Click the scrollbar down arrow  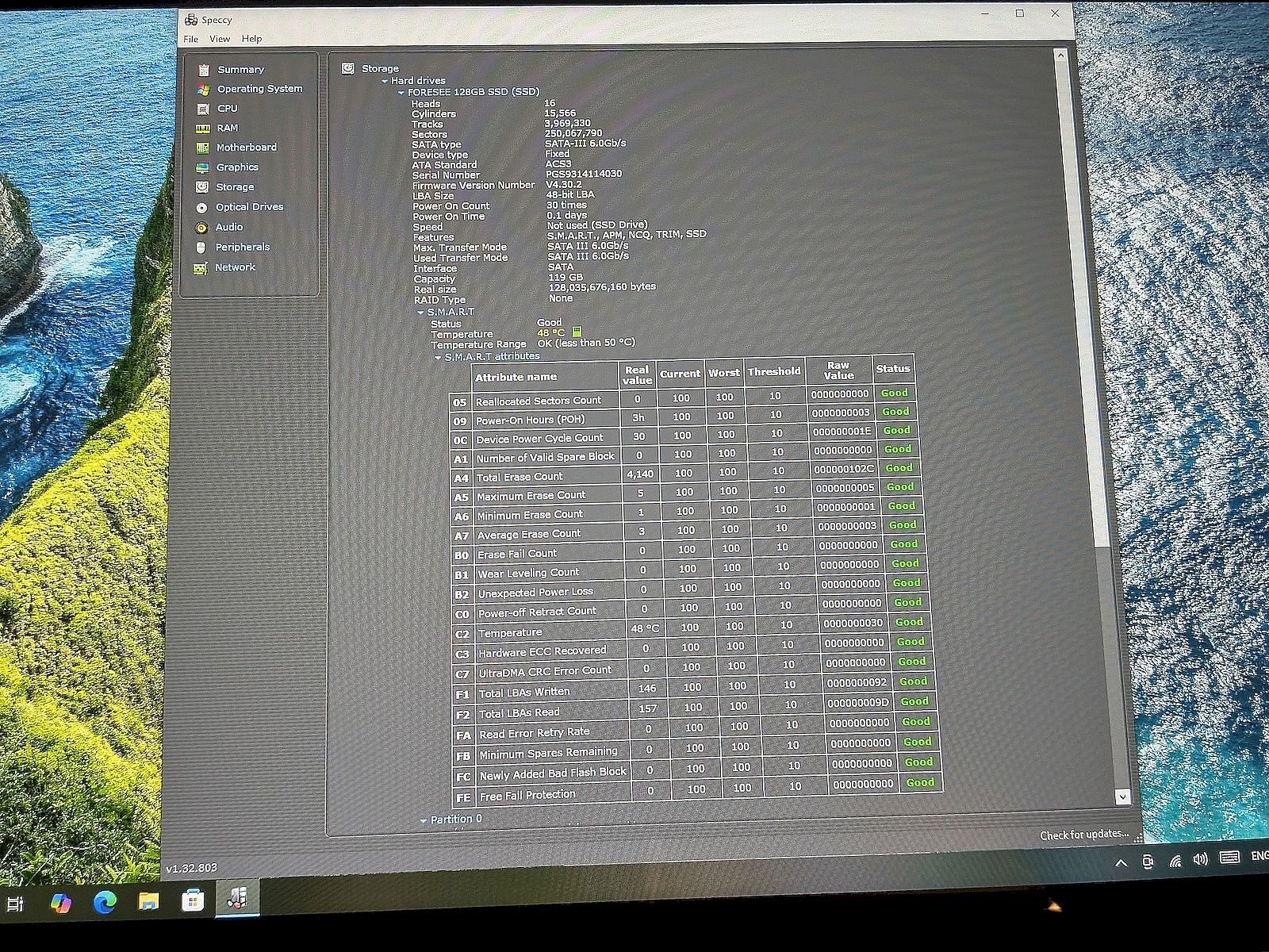click(1122, 797)
